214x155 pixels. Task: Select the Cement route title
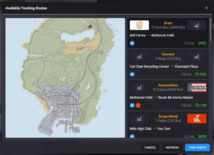click(168, 54)
